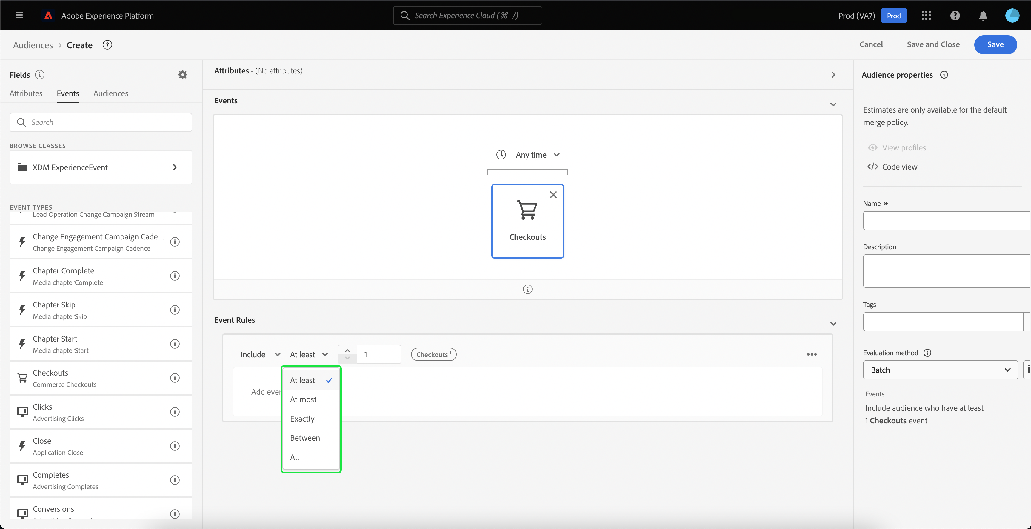Open the app switcher grid icon
The height and width of the screenshot is (529, 1031).
[x=926, y=16]
